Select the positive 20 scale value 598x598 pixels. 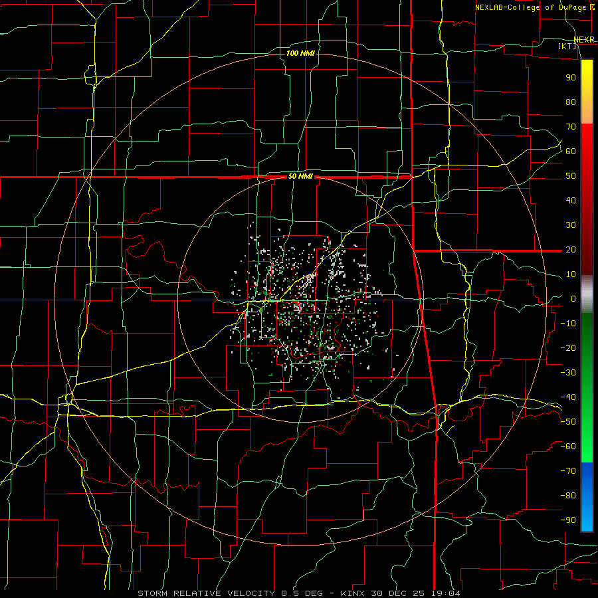click(x=571, y=249)
